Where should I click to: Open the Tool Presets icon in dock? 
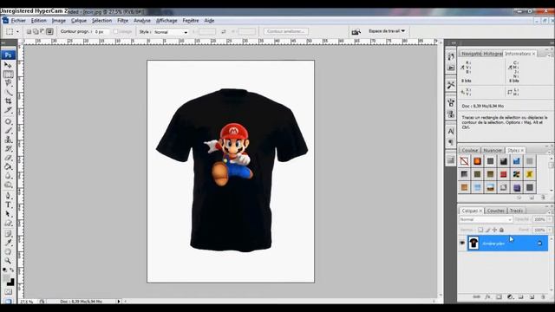(451, 85)
